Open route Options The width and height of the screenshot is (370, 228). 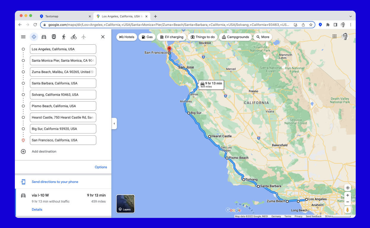[101, 167]
